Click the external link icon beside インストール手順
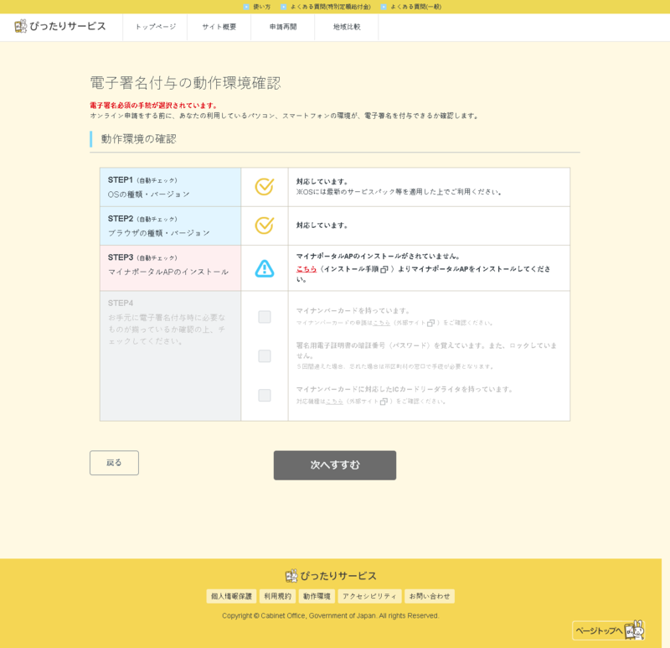 384,269
